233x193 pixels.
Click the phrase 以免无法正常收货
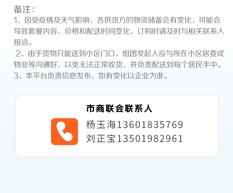click(x=94, y=64)
